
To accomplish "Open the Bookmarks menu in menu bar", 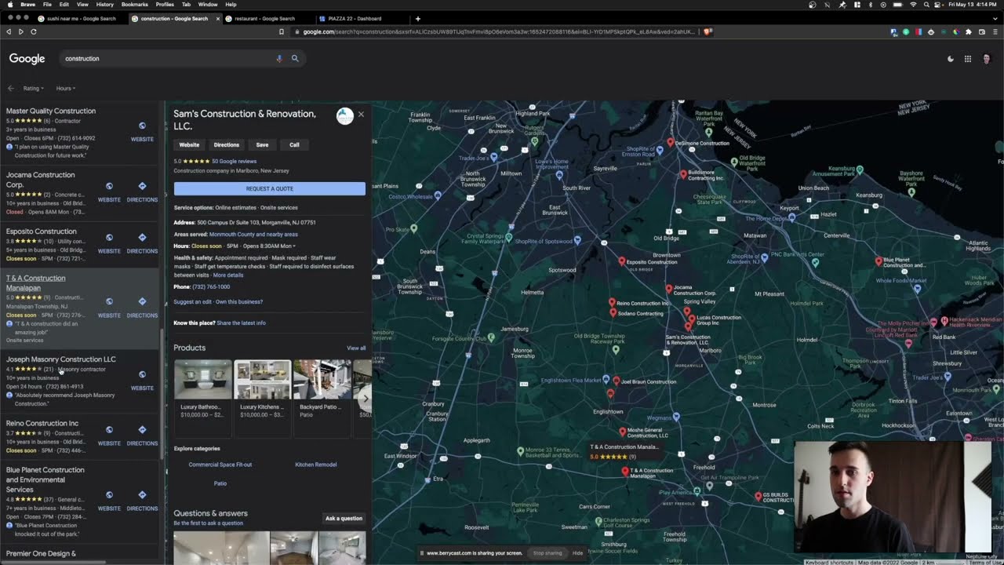I will pyautogui.click(x=135, y=4).
